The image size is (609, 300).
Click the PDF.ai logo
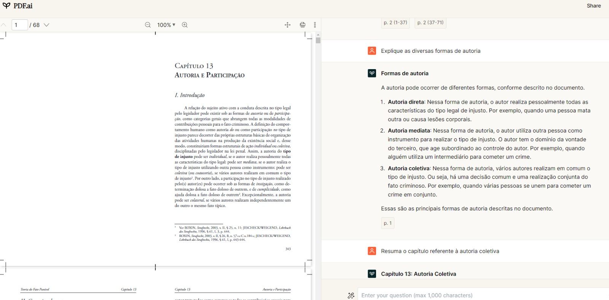(x=17, y=6)
